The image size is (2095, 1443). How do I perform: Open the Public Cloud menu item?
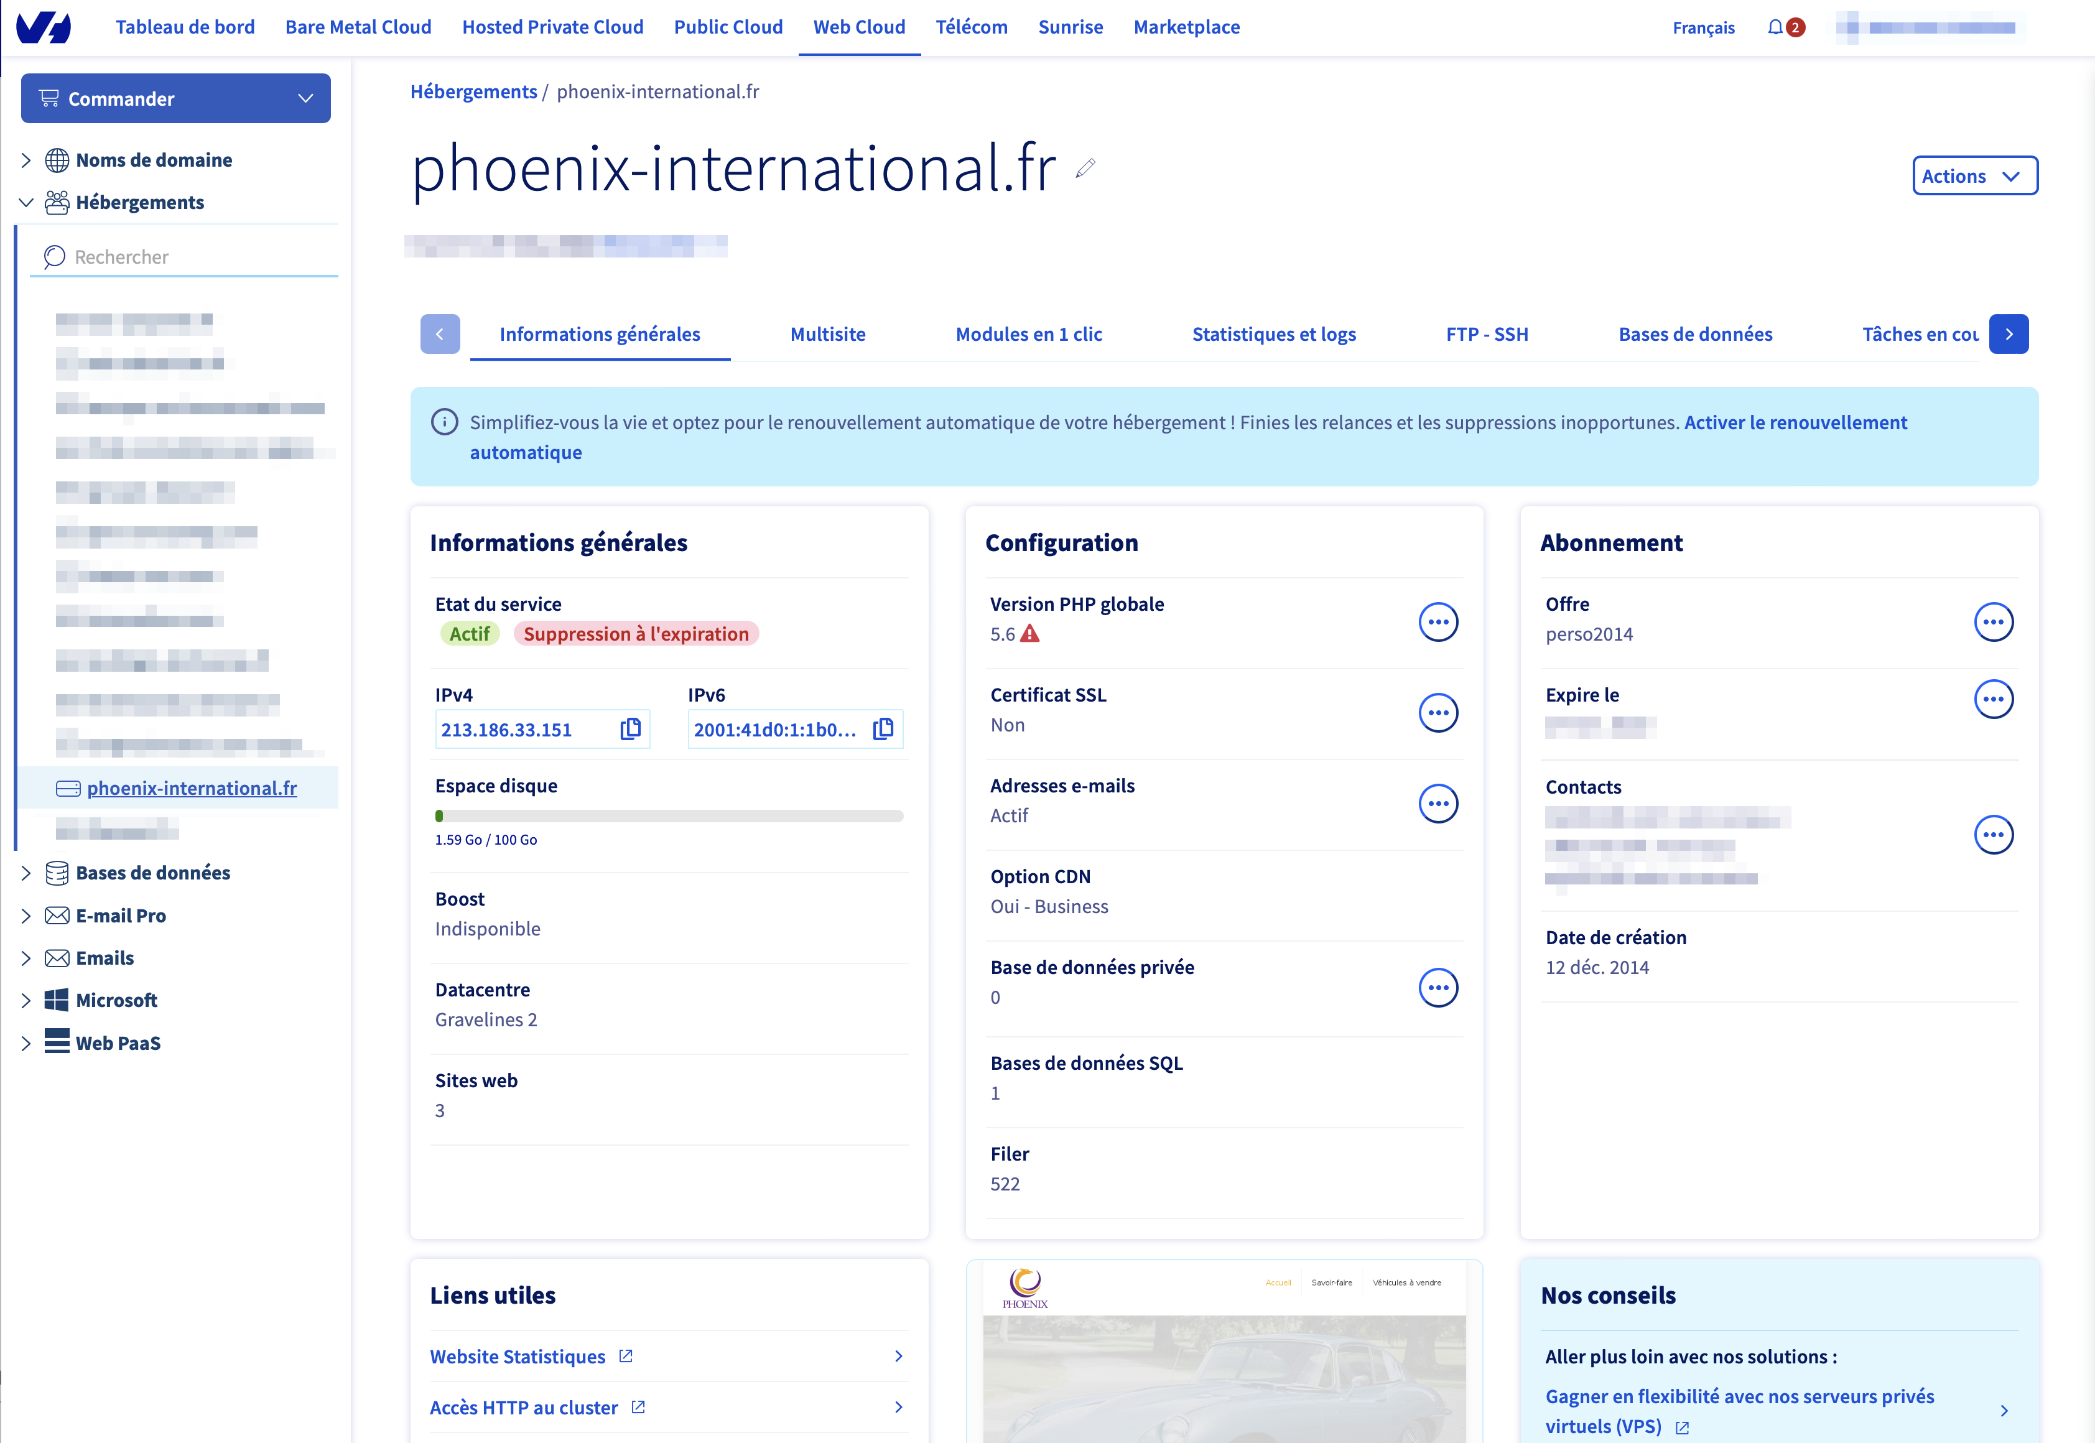click(728, 27)
